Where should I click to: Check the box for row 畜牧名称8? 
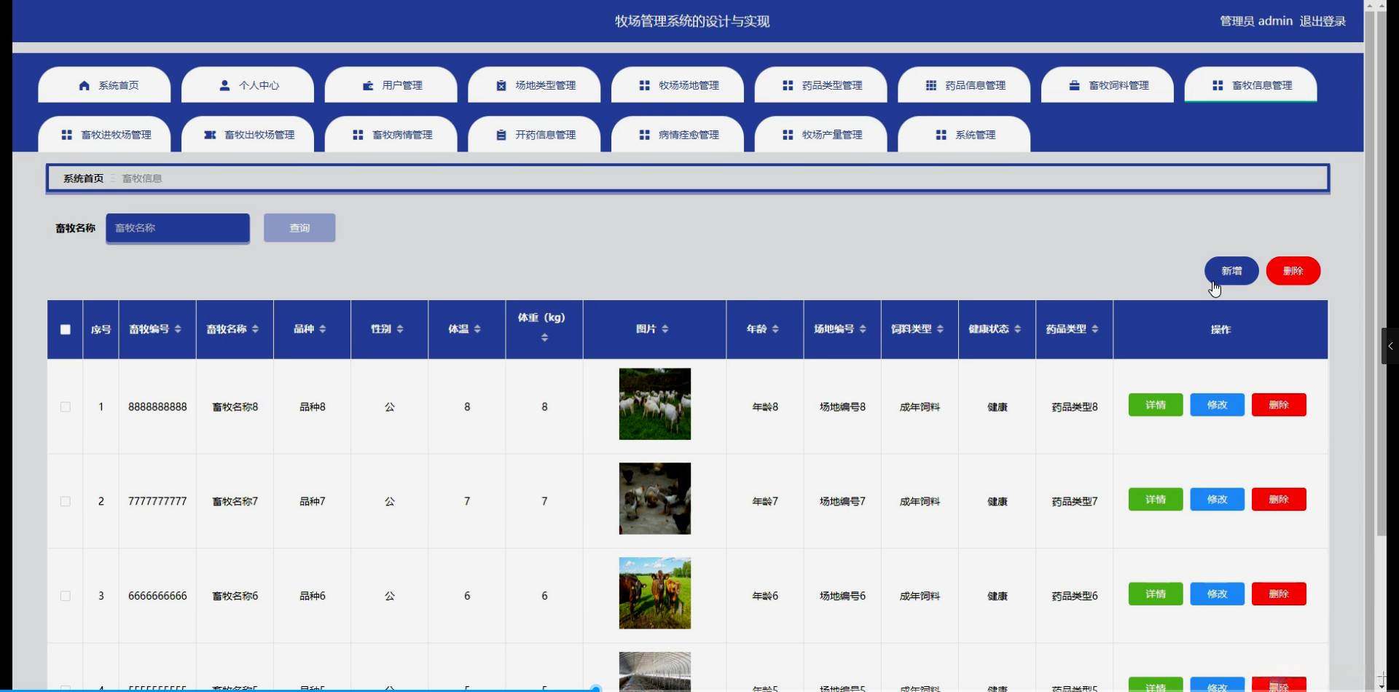click(66, 407)
